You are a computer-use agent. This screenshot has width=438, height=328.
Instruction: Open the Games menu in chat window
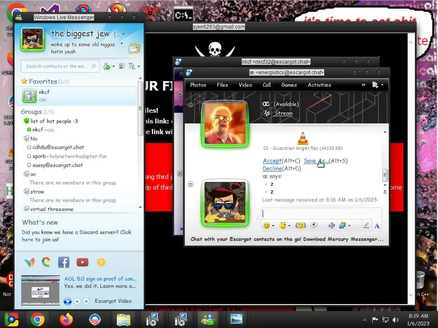coord(289,85)
